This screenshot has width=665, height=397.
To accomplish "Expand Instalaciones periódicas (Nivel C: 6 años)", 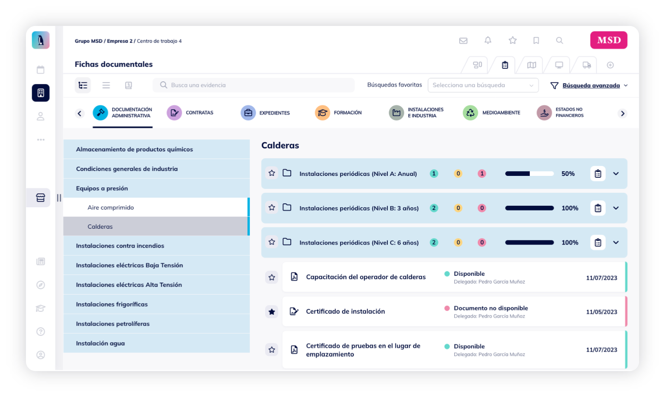I will 616,243.
